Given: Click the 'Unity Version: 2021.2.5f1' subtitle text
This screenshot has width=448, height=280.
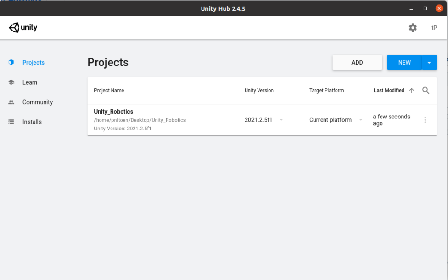Looking at the screenshot, I should tap(123, 129).
